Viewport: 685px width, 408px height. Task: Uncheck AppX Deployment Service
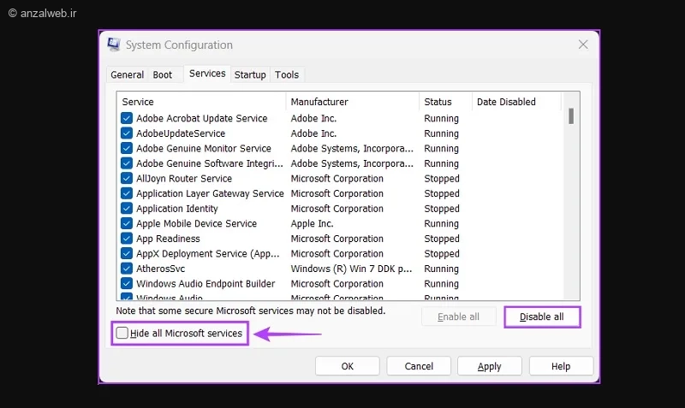[126, 253]
